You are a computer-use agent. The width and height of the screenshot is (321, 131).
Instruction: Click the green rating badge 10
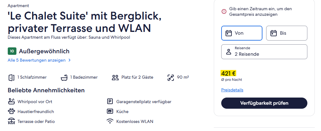coord(12,51)
